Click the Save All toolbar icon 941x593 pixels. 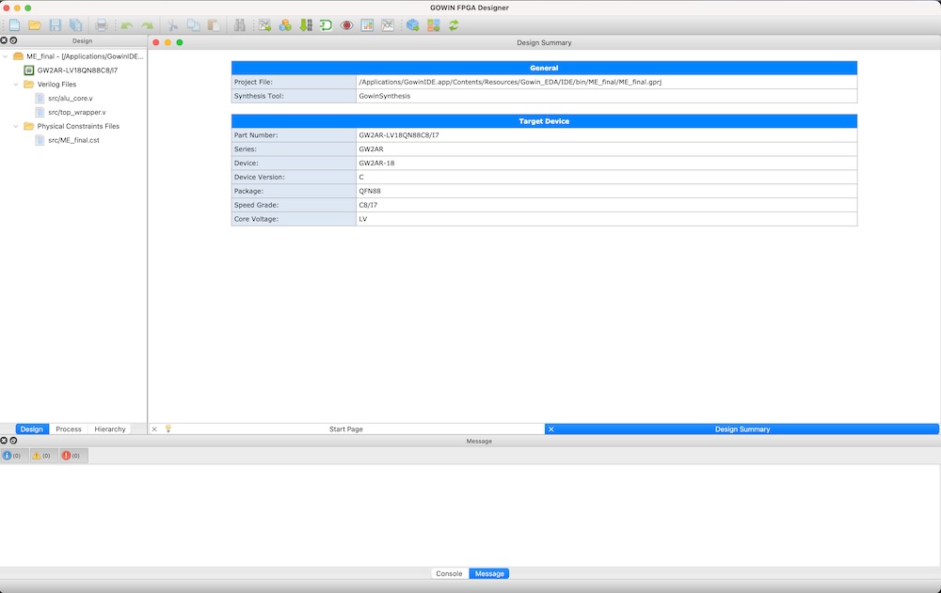[75, 25]
